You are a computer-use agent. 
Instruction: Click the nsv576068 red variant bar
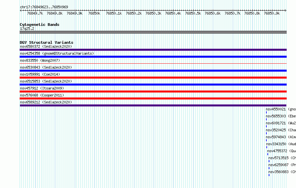click(x=153, y=98)
